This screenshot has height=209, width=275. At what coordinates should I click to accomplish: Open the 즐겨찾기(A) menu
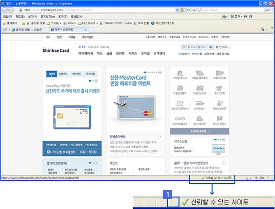47,17
